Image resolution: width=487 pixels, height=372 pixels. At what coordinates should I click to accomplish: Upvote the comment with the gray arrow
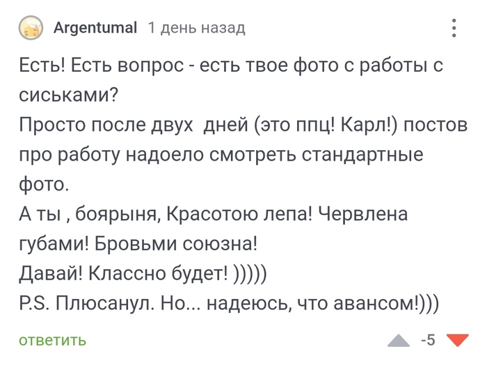(x=399, y=340)
